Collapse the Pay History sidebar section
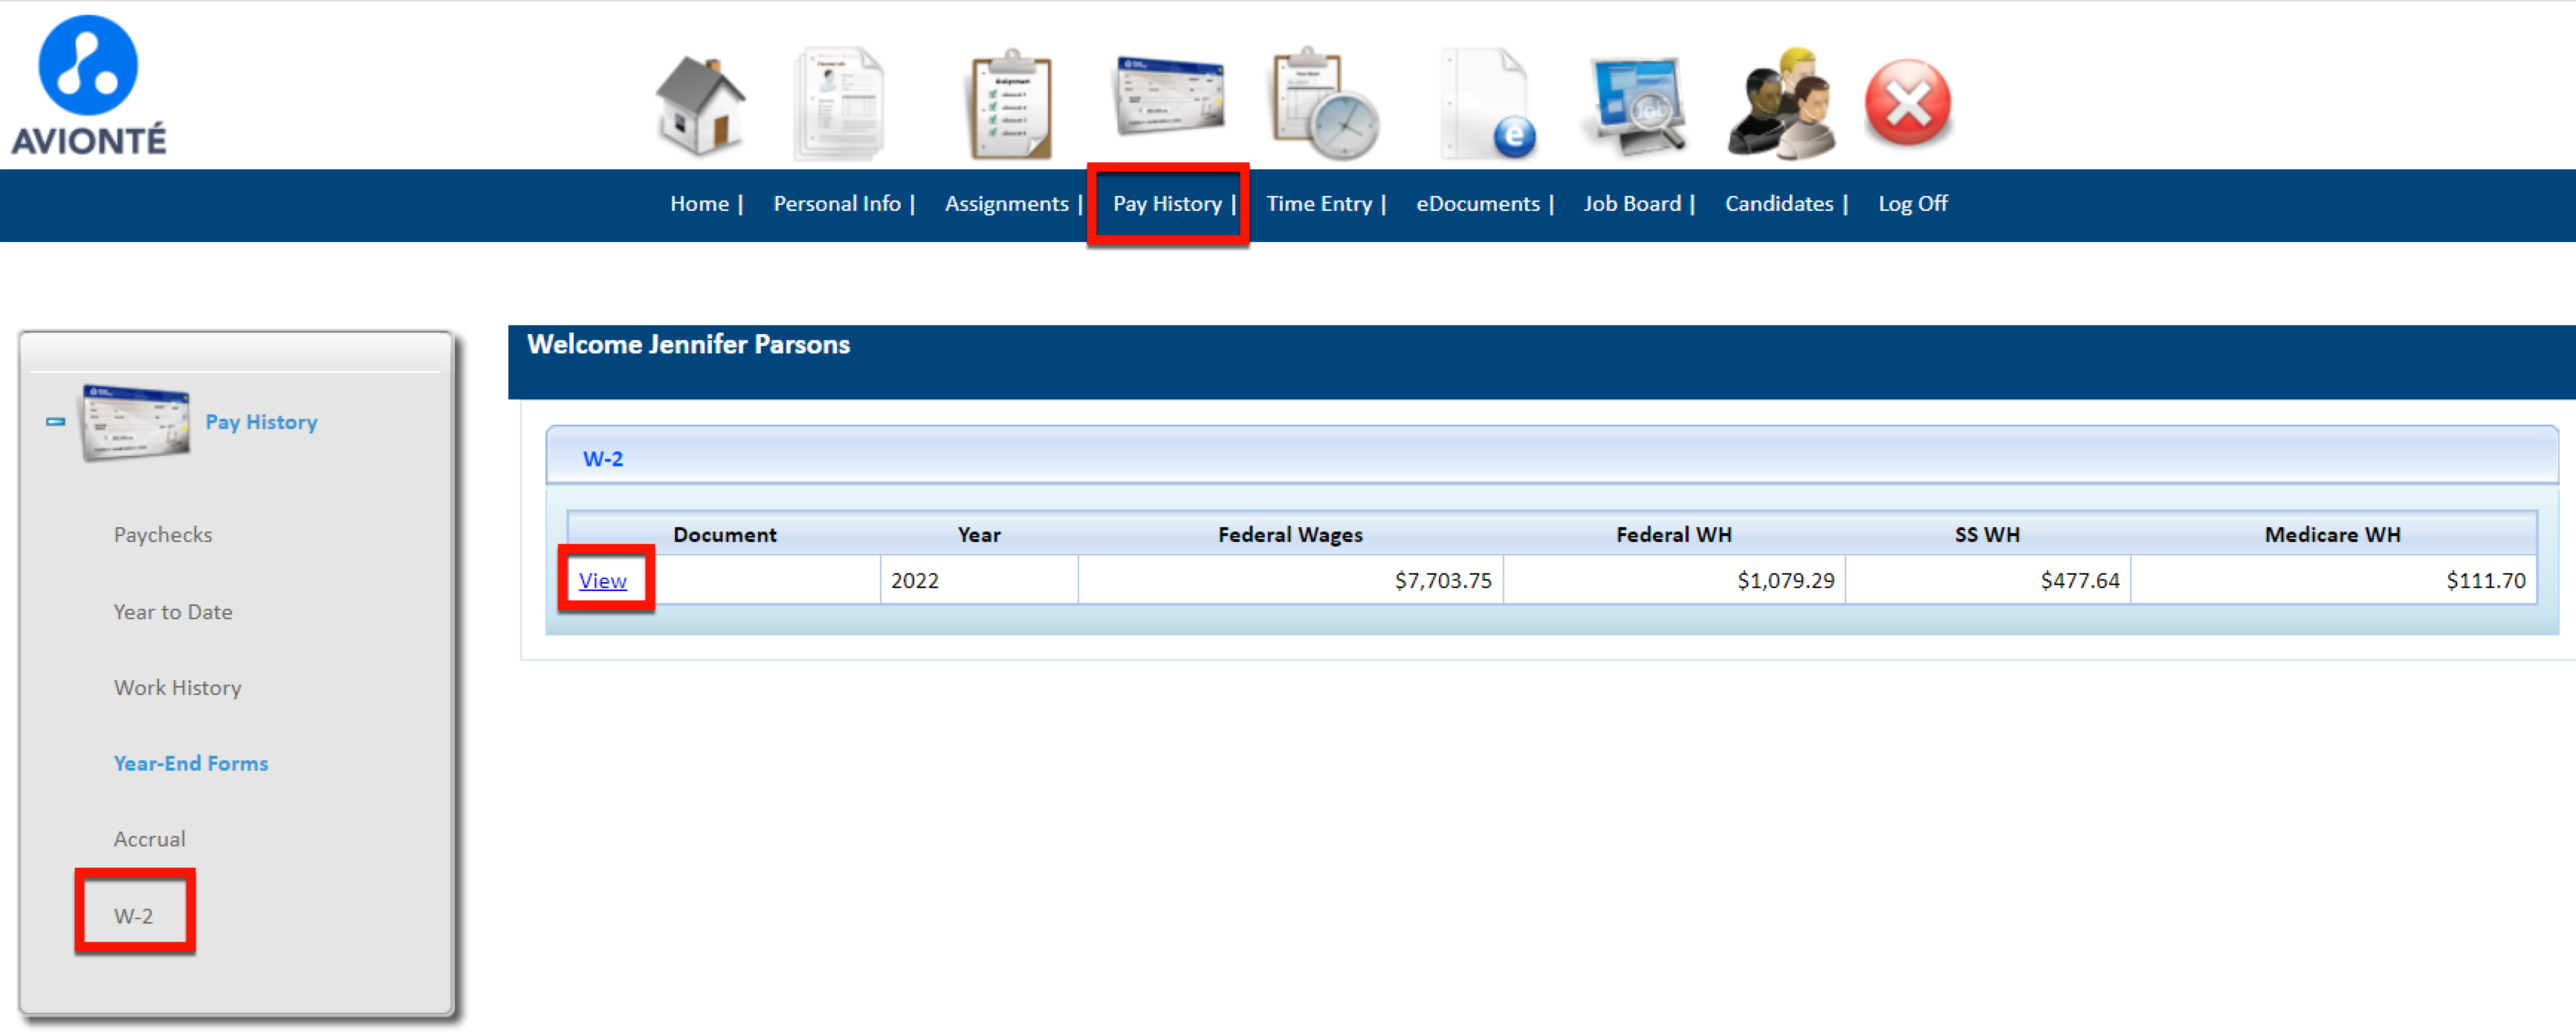The width and height of the screenshot is (2576, 1035). click(56, 422)
